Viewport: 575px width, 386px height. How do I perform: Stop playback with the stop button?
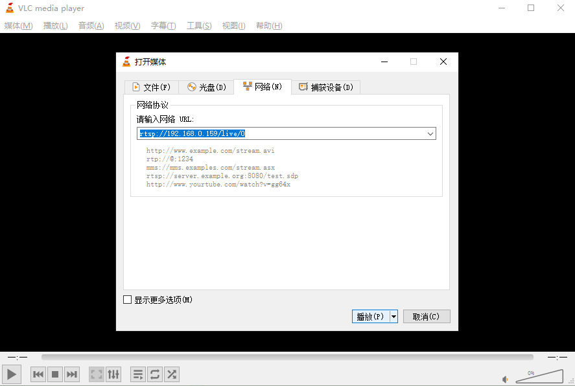coord(55,374)
